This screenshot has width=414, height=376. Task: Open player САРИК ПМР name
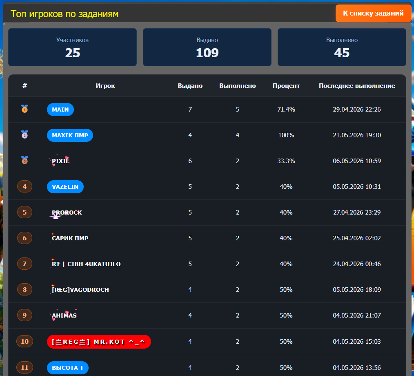coord(70,238)
